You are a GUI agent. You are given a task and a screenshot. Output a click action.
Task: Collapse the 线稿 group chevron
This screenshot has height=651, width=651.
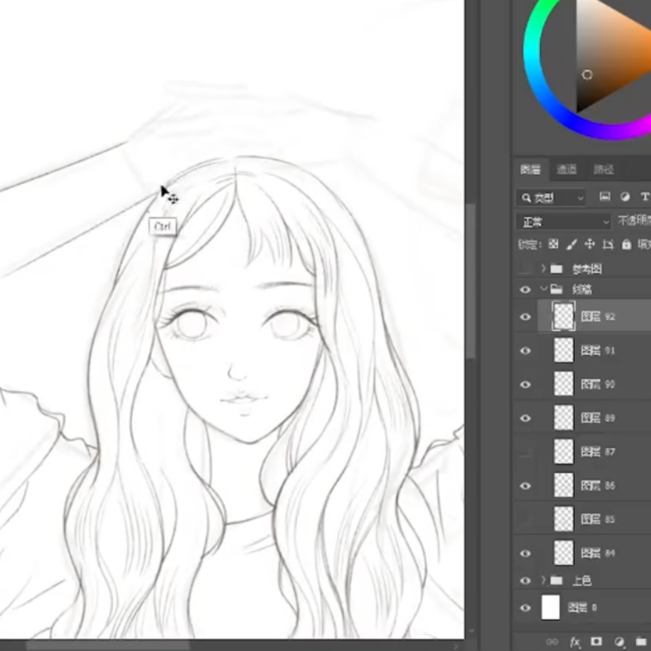[x=544, y=288]
